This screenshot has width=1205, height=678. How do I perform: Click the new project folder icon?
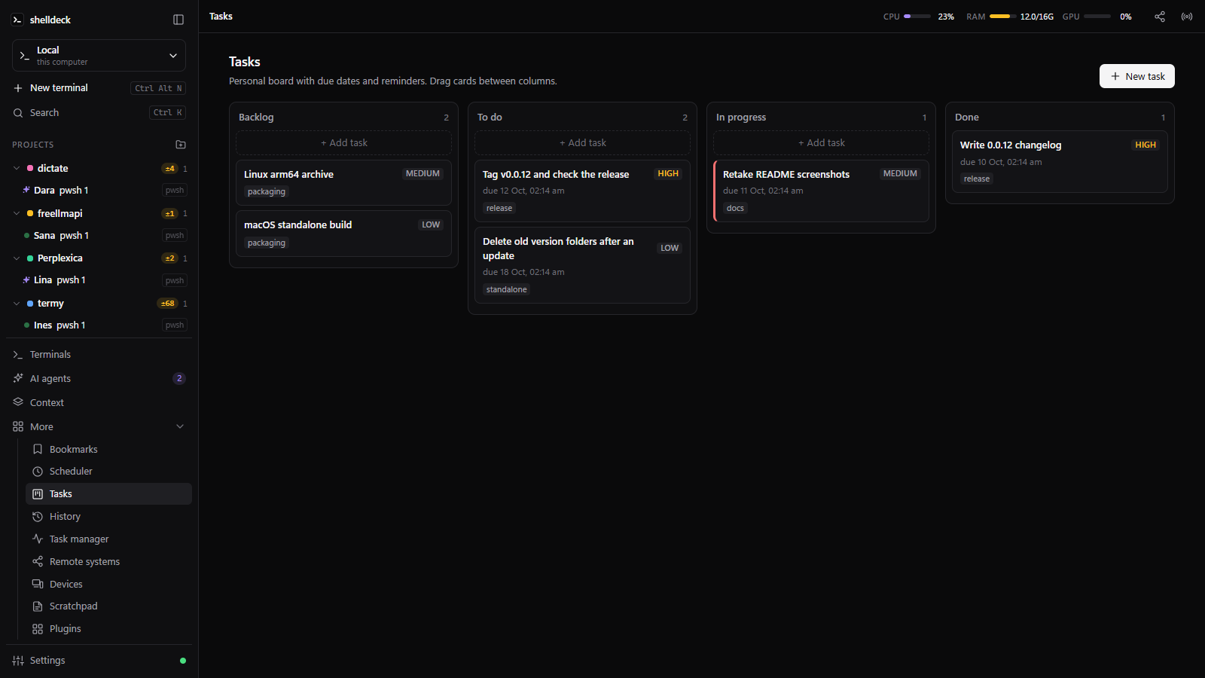click(x=181, y=145)
